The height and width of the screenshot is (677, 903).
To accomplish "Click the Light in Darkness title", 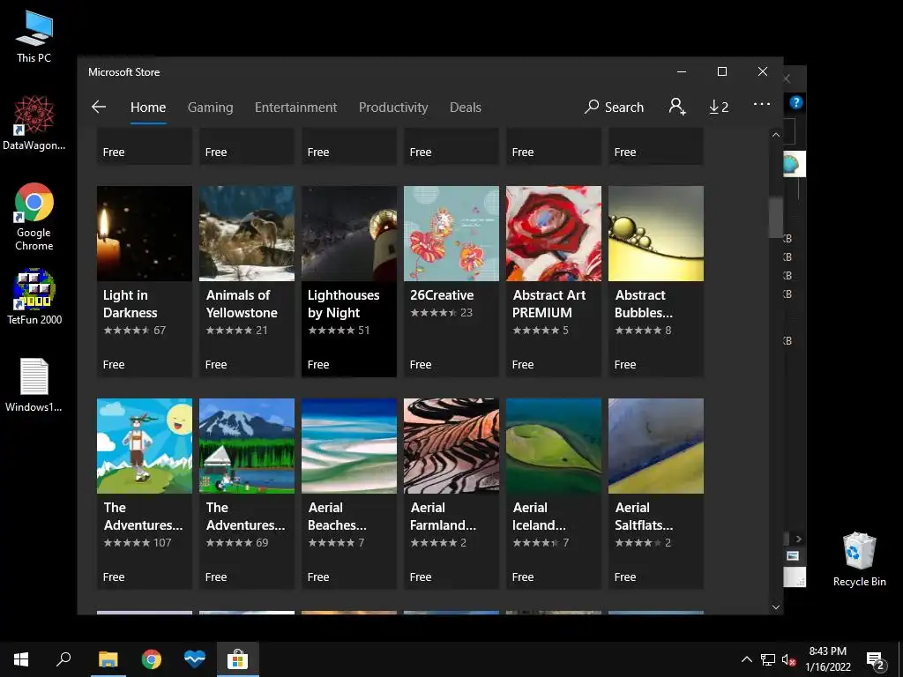I will coord(131,304).
